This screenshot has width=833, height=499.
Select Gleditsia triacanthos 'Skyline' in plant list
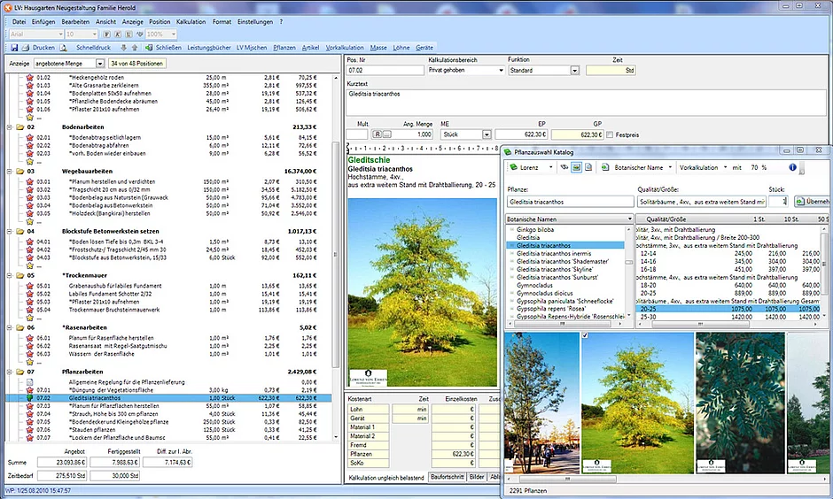point(554,268)
